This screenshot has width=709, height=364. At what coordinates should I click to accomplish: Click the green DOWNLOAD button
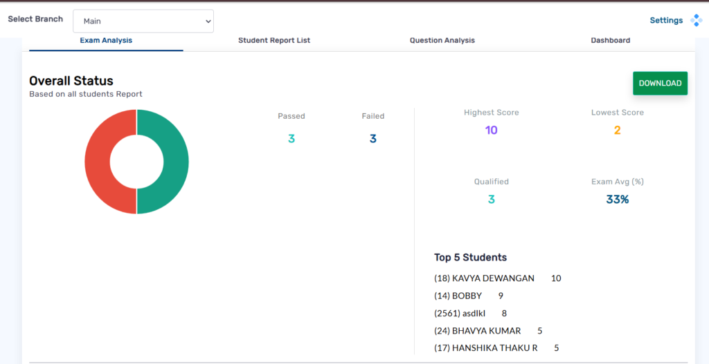click(660, 84)
